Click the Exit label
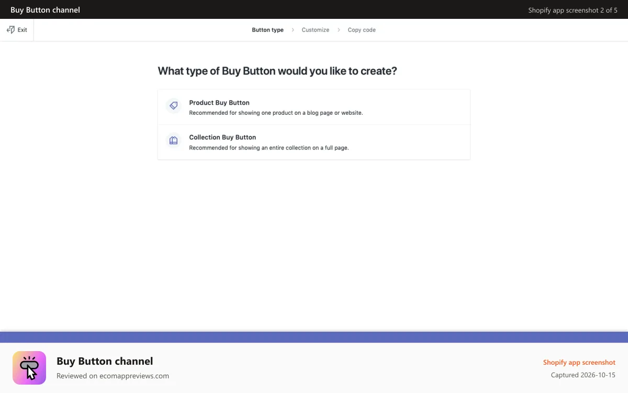This screenshot has height=393, width=628. (23, 30)
